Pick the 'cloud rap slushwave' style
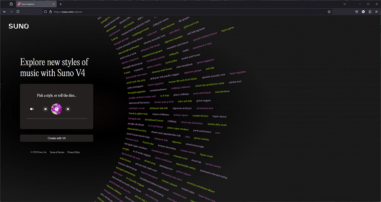Screen dimensions: 381x202 coord(191,123)
